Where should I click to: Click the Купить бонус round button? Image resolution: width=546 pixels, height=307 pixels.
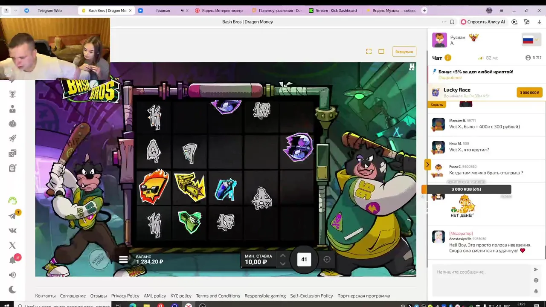tap(99, 259)
